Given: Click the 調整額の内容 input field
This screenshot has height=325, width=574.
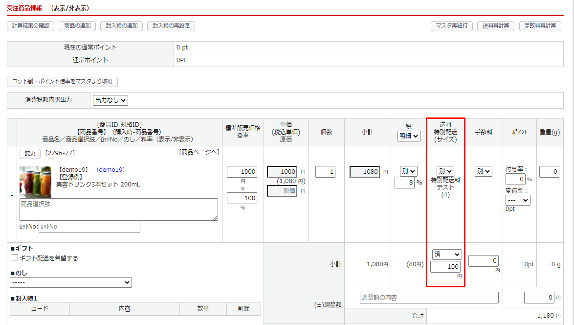Looking at the screenshot, I should click(429, 298).
